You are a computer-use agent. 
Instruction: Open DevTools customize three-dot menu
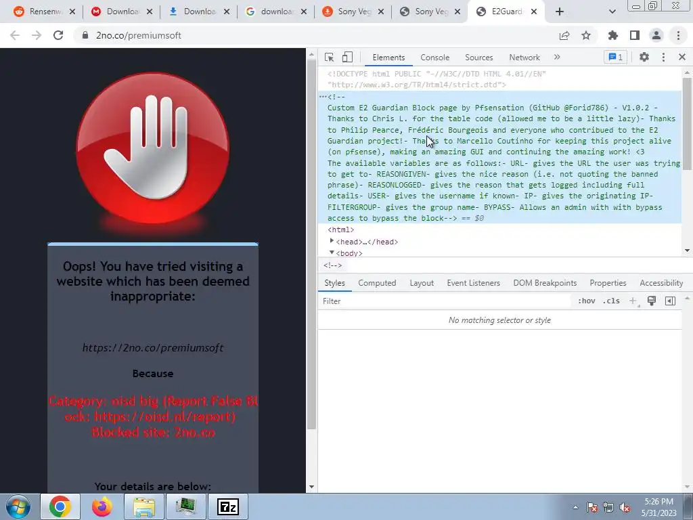click(x=663, y=57)
